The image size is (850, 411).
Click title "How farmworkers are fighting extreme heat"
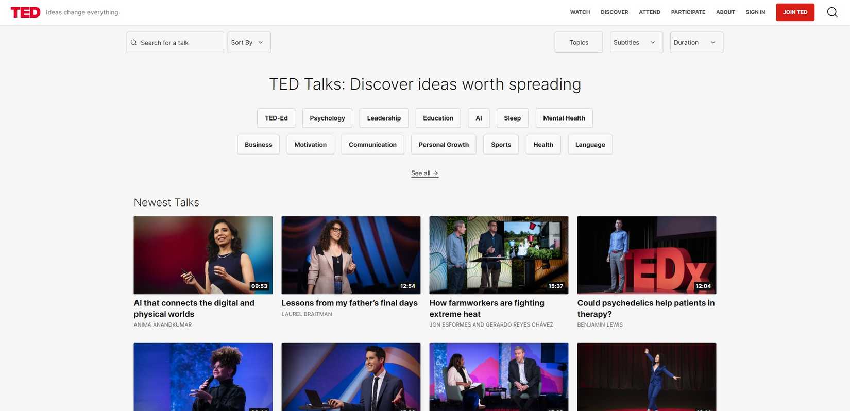(487, 309)
